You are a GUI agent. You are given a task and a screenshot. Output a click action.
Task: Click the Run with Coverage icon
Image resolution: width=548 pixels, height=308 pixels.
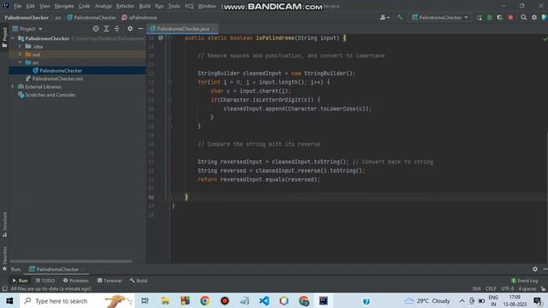click(x=500, y=17)
